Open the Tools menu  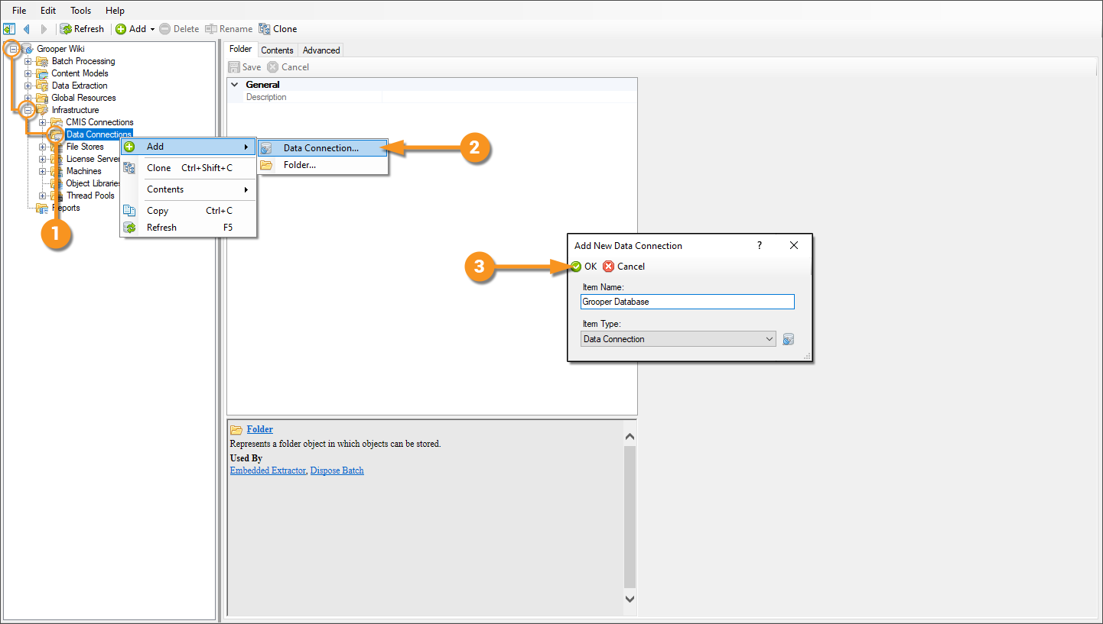81,11
